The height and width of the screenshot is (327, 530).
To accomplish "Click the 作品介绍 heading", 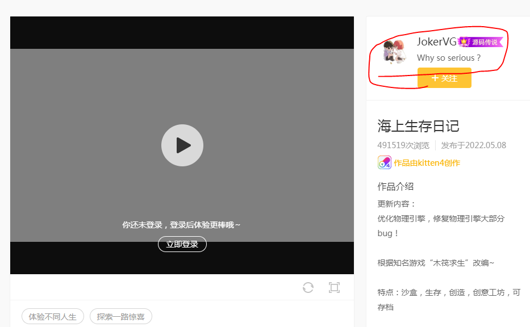I will pos(395,186).
